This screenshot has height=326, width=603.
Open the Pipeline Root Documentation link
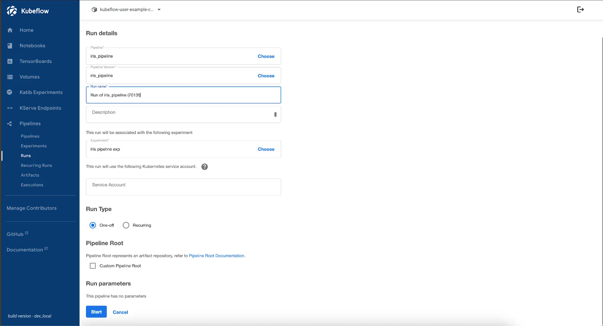click(216, 256)
